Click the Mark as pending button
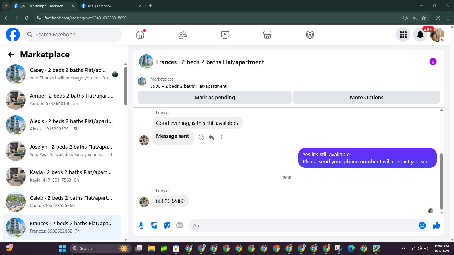 coord(215,97)
